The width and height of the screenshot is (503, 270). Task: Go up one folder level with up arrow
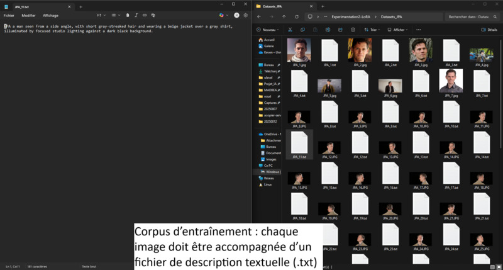point(284,18)
